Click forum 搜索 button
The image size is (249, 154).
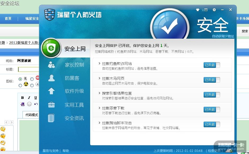(245, 31)
